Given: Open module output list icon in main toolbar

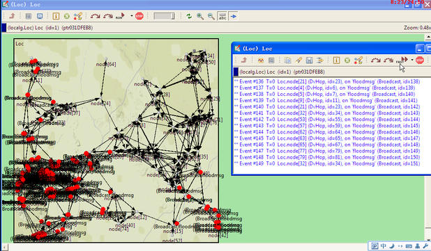Looking at the screenshot, I should pos(28,16).
